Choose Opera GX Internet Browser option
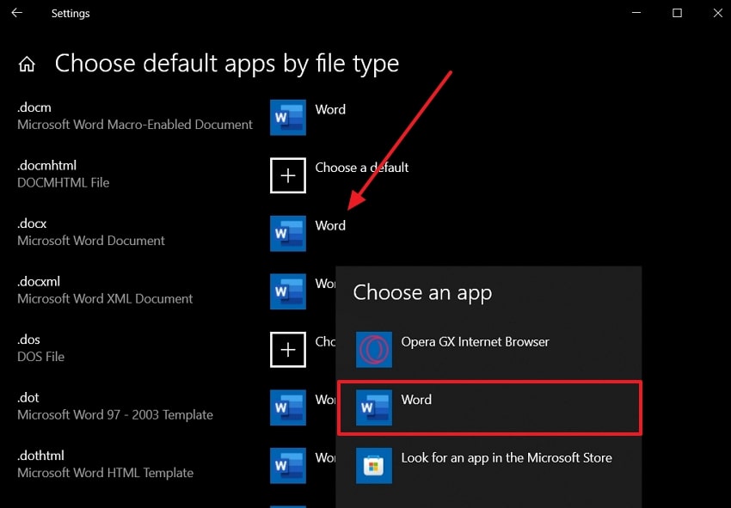This screenshot has width=731, height=508. [x=488, y=350]
